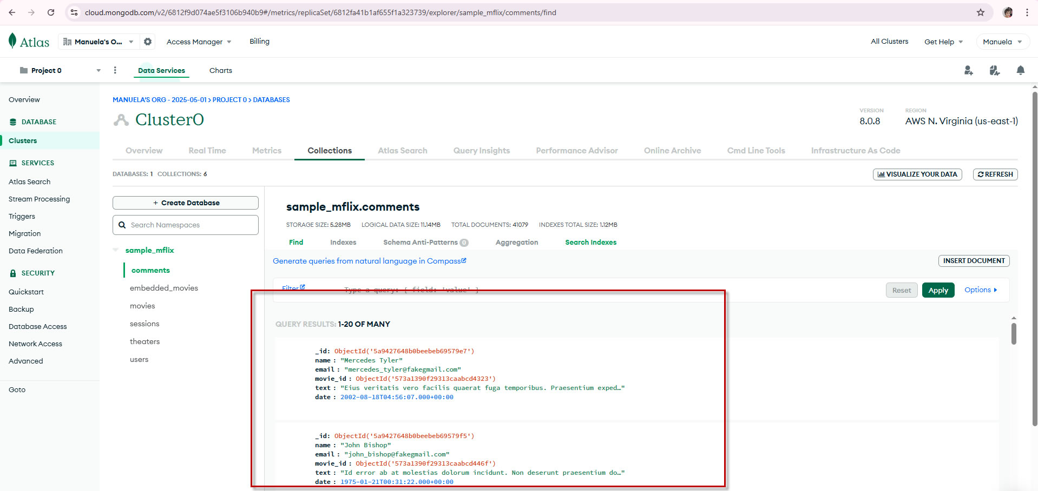Select the sessions collection
This screenshot has width=1038, height=491.
(x=144, y=324)
